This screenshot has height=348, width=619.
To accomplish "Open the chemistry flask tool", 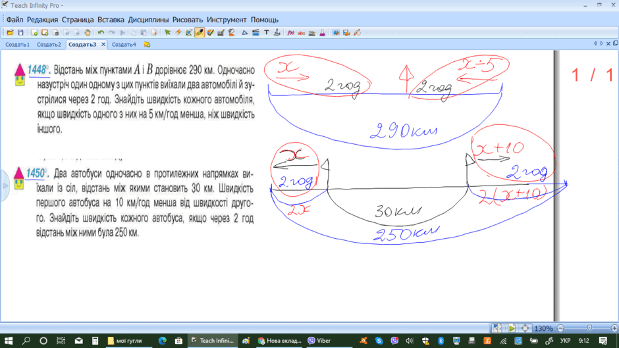I will pos(323,33).
